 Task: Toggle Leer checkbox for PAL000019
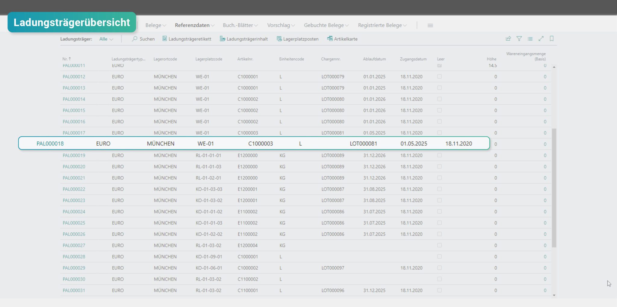coord(440,155)
